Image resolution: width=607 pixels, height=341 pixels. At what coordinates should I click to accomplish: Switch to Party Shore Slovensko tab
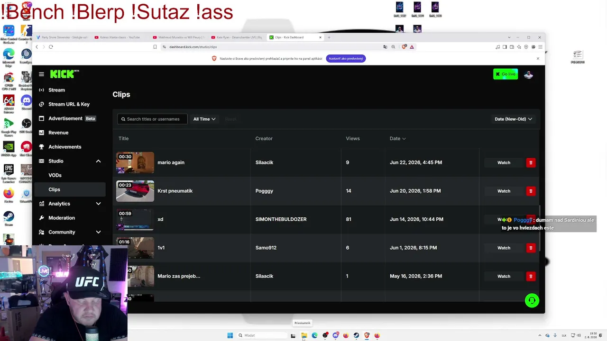(62, 37)
